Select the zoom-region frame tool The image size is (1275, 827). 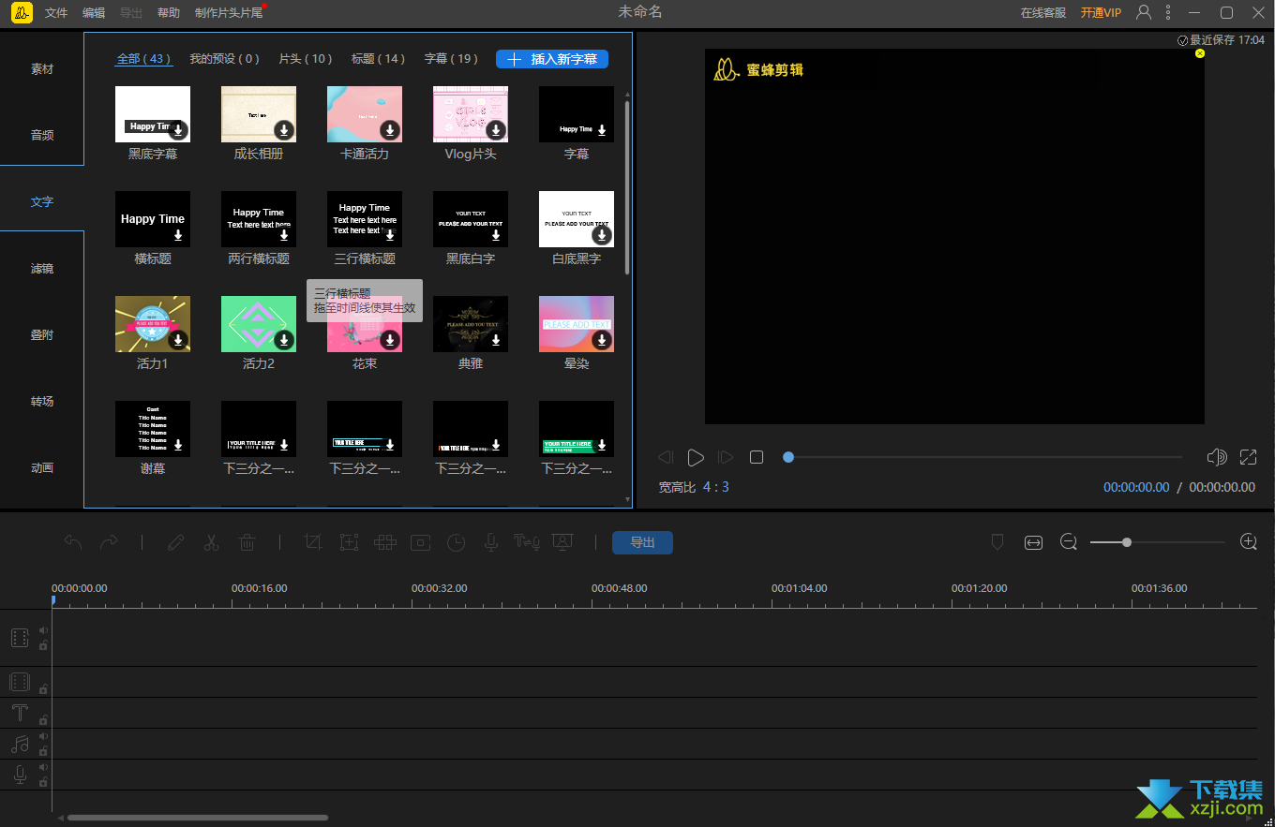349,542
